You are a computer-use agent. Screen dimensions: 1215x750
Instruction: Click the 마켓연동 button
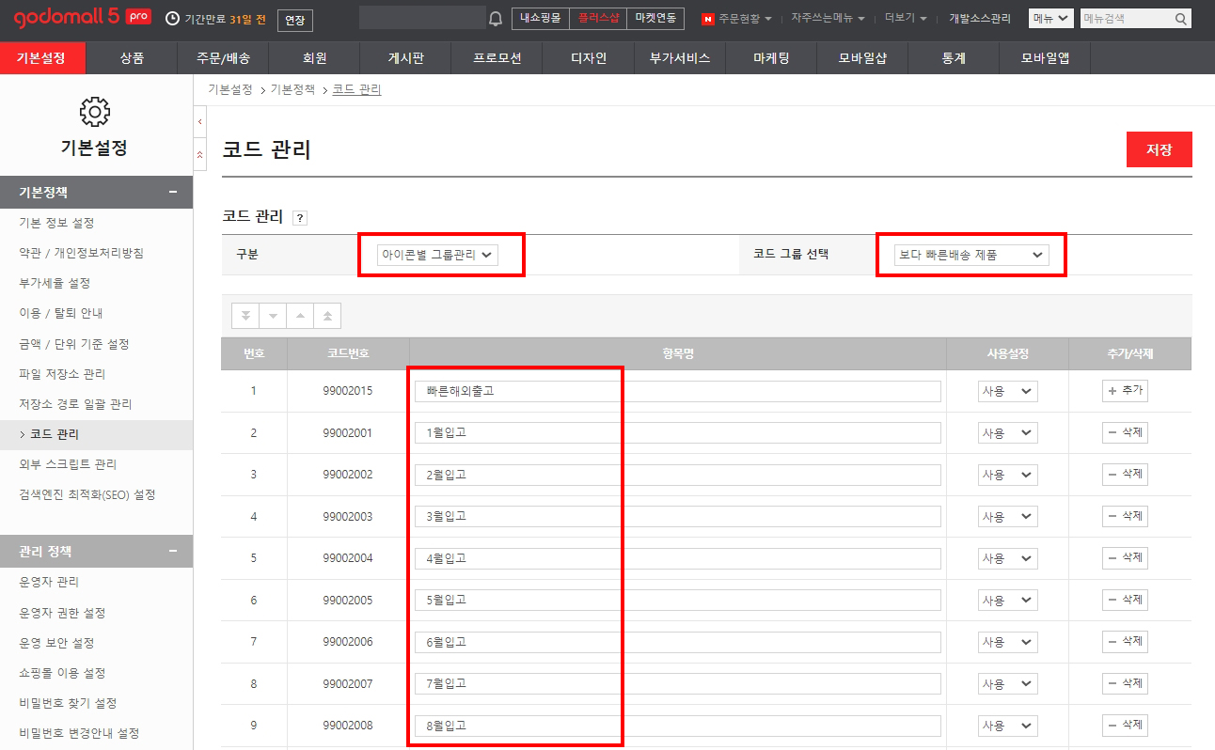(656, 18)
